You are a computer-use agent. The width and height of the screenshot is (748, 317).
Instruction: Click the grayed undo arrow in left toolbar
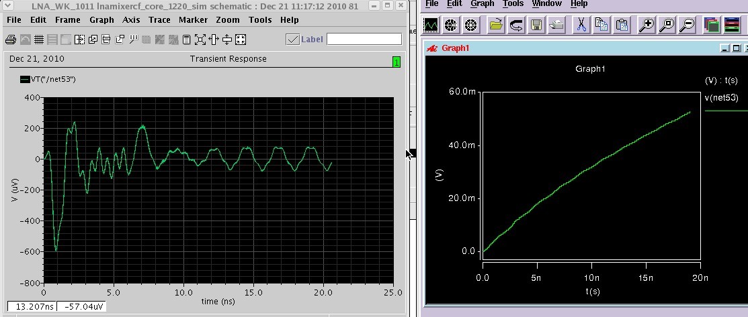pos(26,40)
